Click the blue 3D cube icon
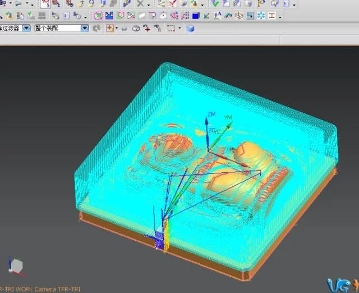This screenshot has width=359, height=293. click(190, 28)
